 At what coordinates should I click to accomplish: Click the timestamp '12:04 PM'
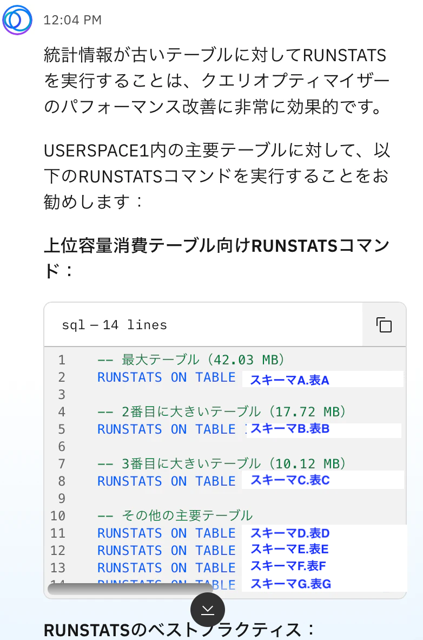73,19
